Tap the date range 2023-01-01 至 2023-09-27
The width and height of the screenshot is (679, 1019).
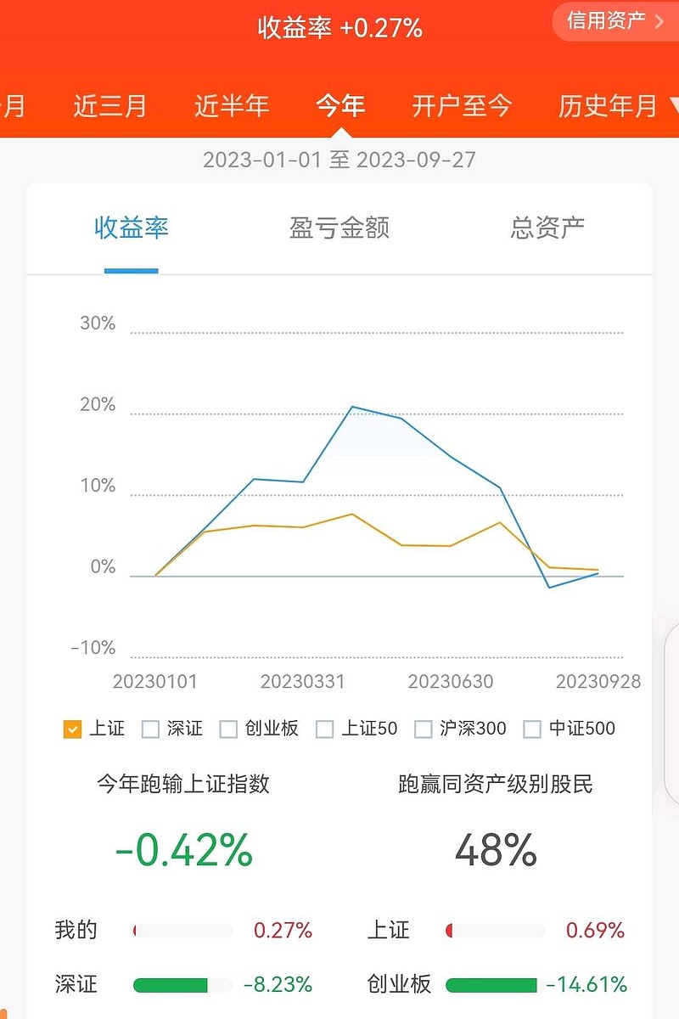[339, 160]
